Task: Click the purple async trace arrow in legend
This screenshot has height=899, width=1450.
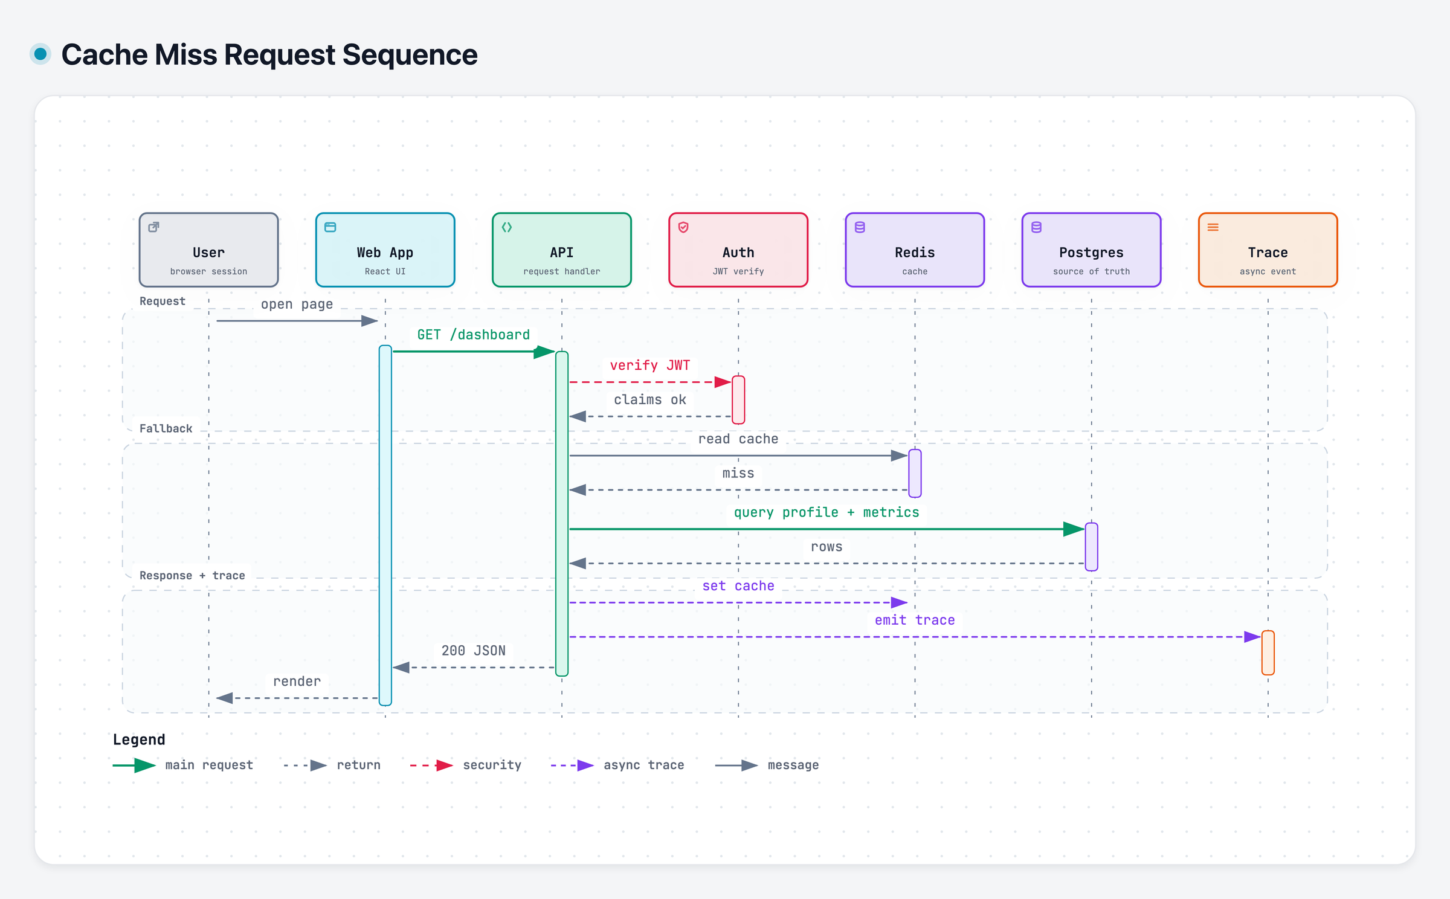Action: 572,765
